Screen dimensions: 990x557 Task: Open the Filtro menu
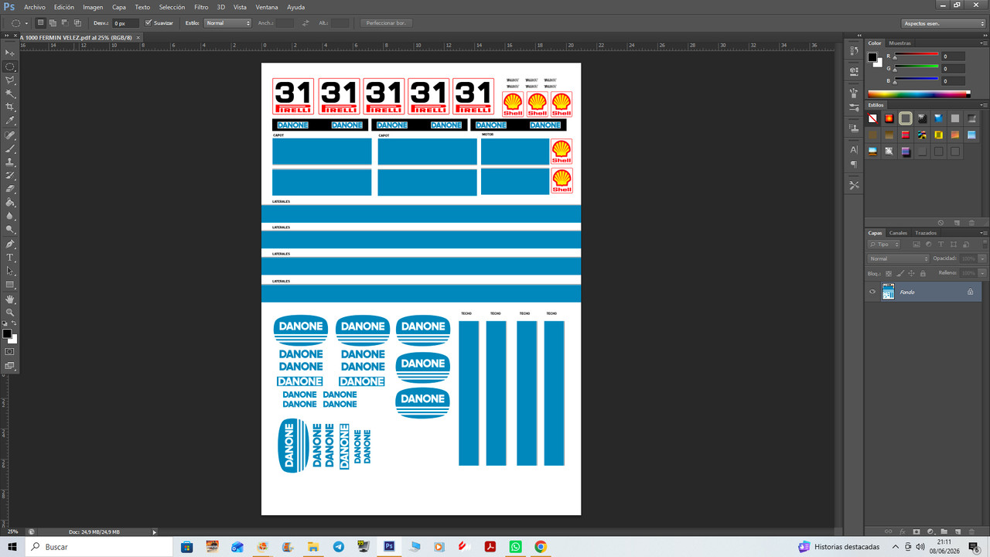point(201,7)
